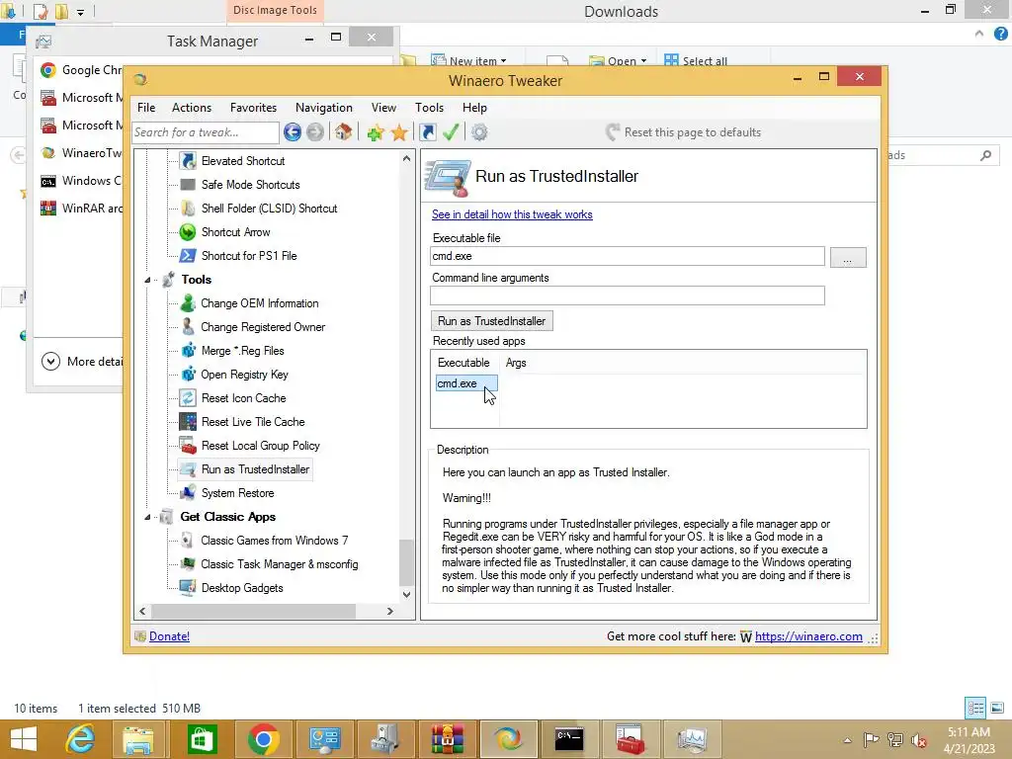
Task: Select Classic Games from Windows 7
Action: pos(275,541)
